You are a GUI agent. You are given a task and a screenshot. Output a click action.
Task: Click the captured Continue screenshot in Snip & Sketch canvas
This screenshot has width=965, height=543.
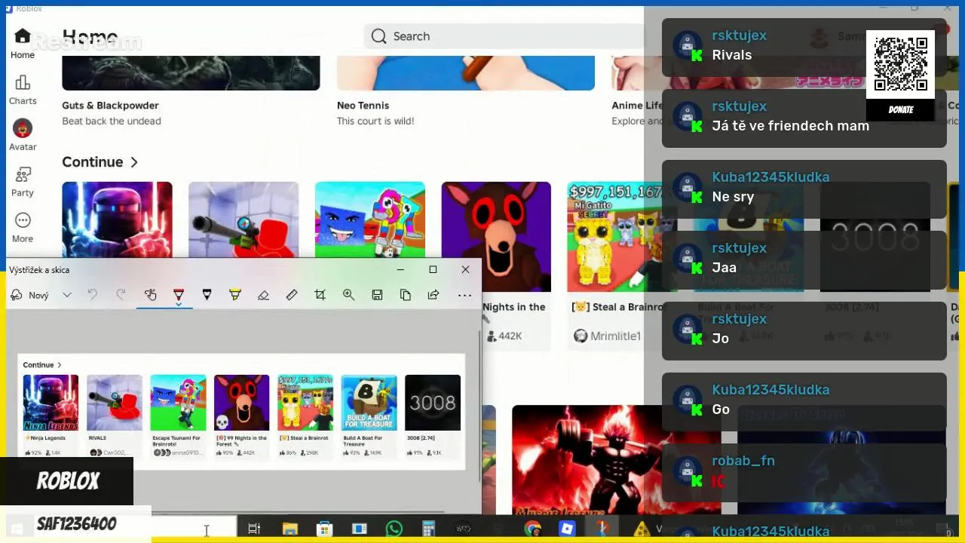241,411
